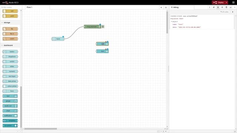Select the file node in palette

click(x=10, y=29)
